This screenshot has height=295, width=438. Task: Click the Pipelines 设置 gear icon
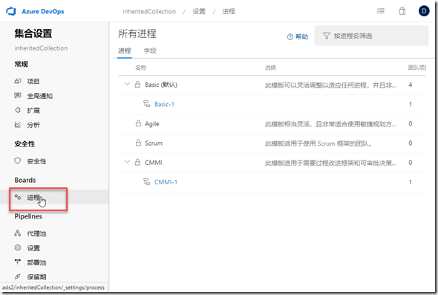tap(18, 247)
